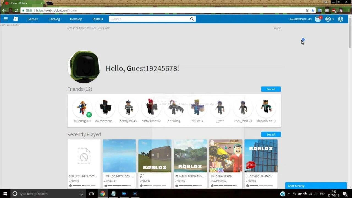
Task: Click the browser back arrow
Action: [4, 10]
